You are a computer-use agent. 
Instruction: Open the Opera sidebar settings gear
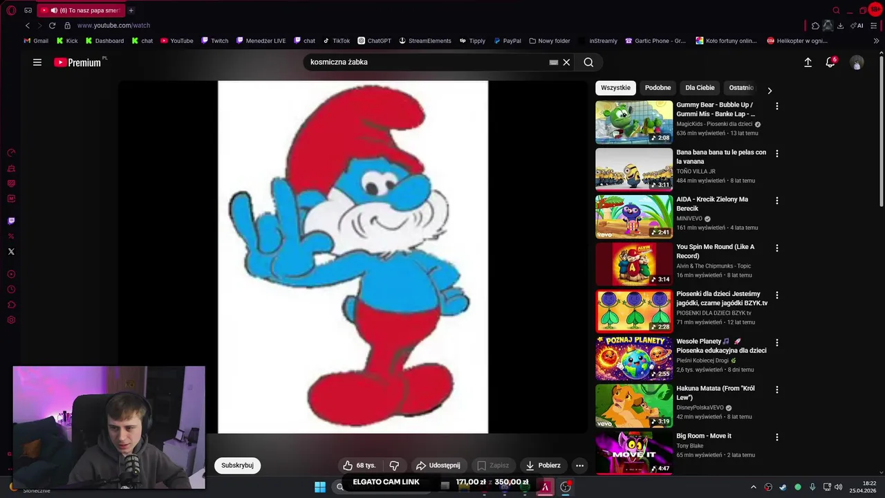[11, 320]
